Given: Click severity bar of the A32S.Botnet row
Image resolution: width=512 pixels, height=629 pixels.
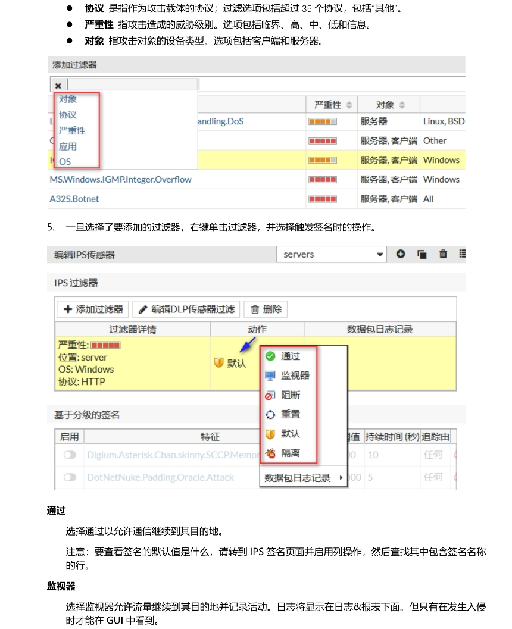Looking at the screenshot, I should (323, 199).
